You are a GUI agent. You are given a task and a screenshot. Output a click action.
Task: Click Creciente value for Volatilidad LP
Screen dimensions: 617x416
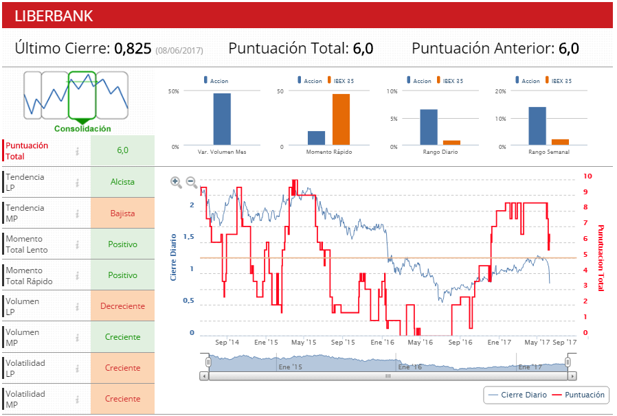coord(122,368)
